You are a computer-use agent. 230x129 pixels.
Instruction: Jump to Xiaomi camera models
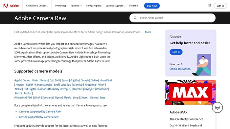(x=84, y=97)
